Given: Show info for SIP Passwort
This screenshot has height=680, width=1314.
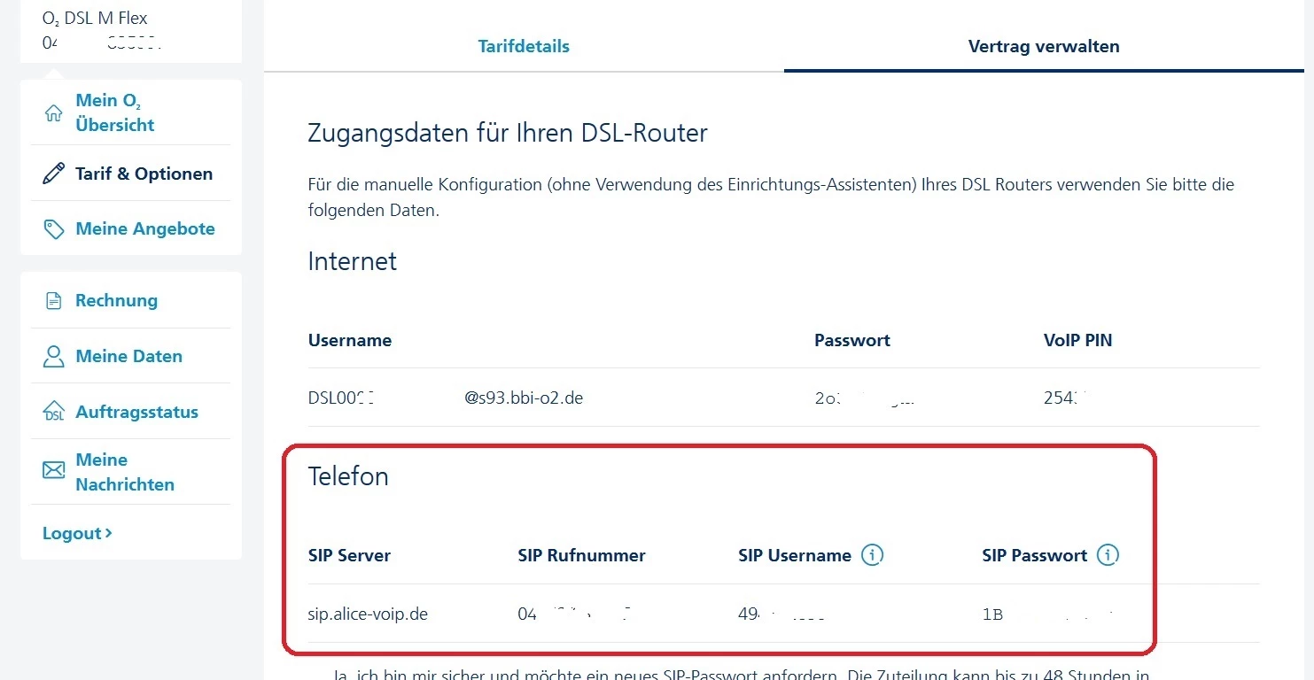Looking at the screenshot, I should point(1108,555).
